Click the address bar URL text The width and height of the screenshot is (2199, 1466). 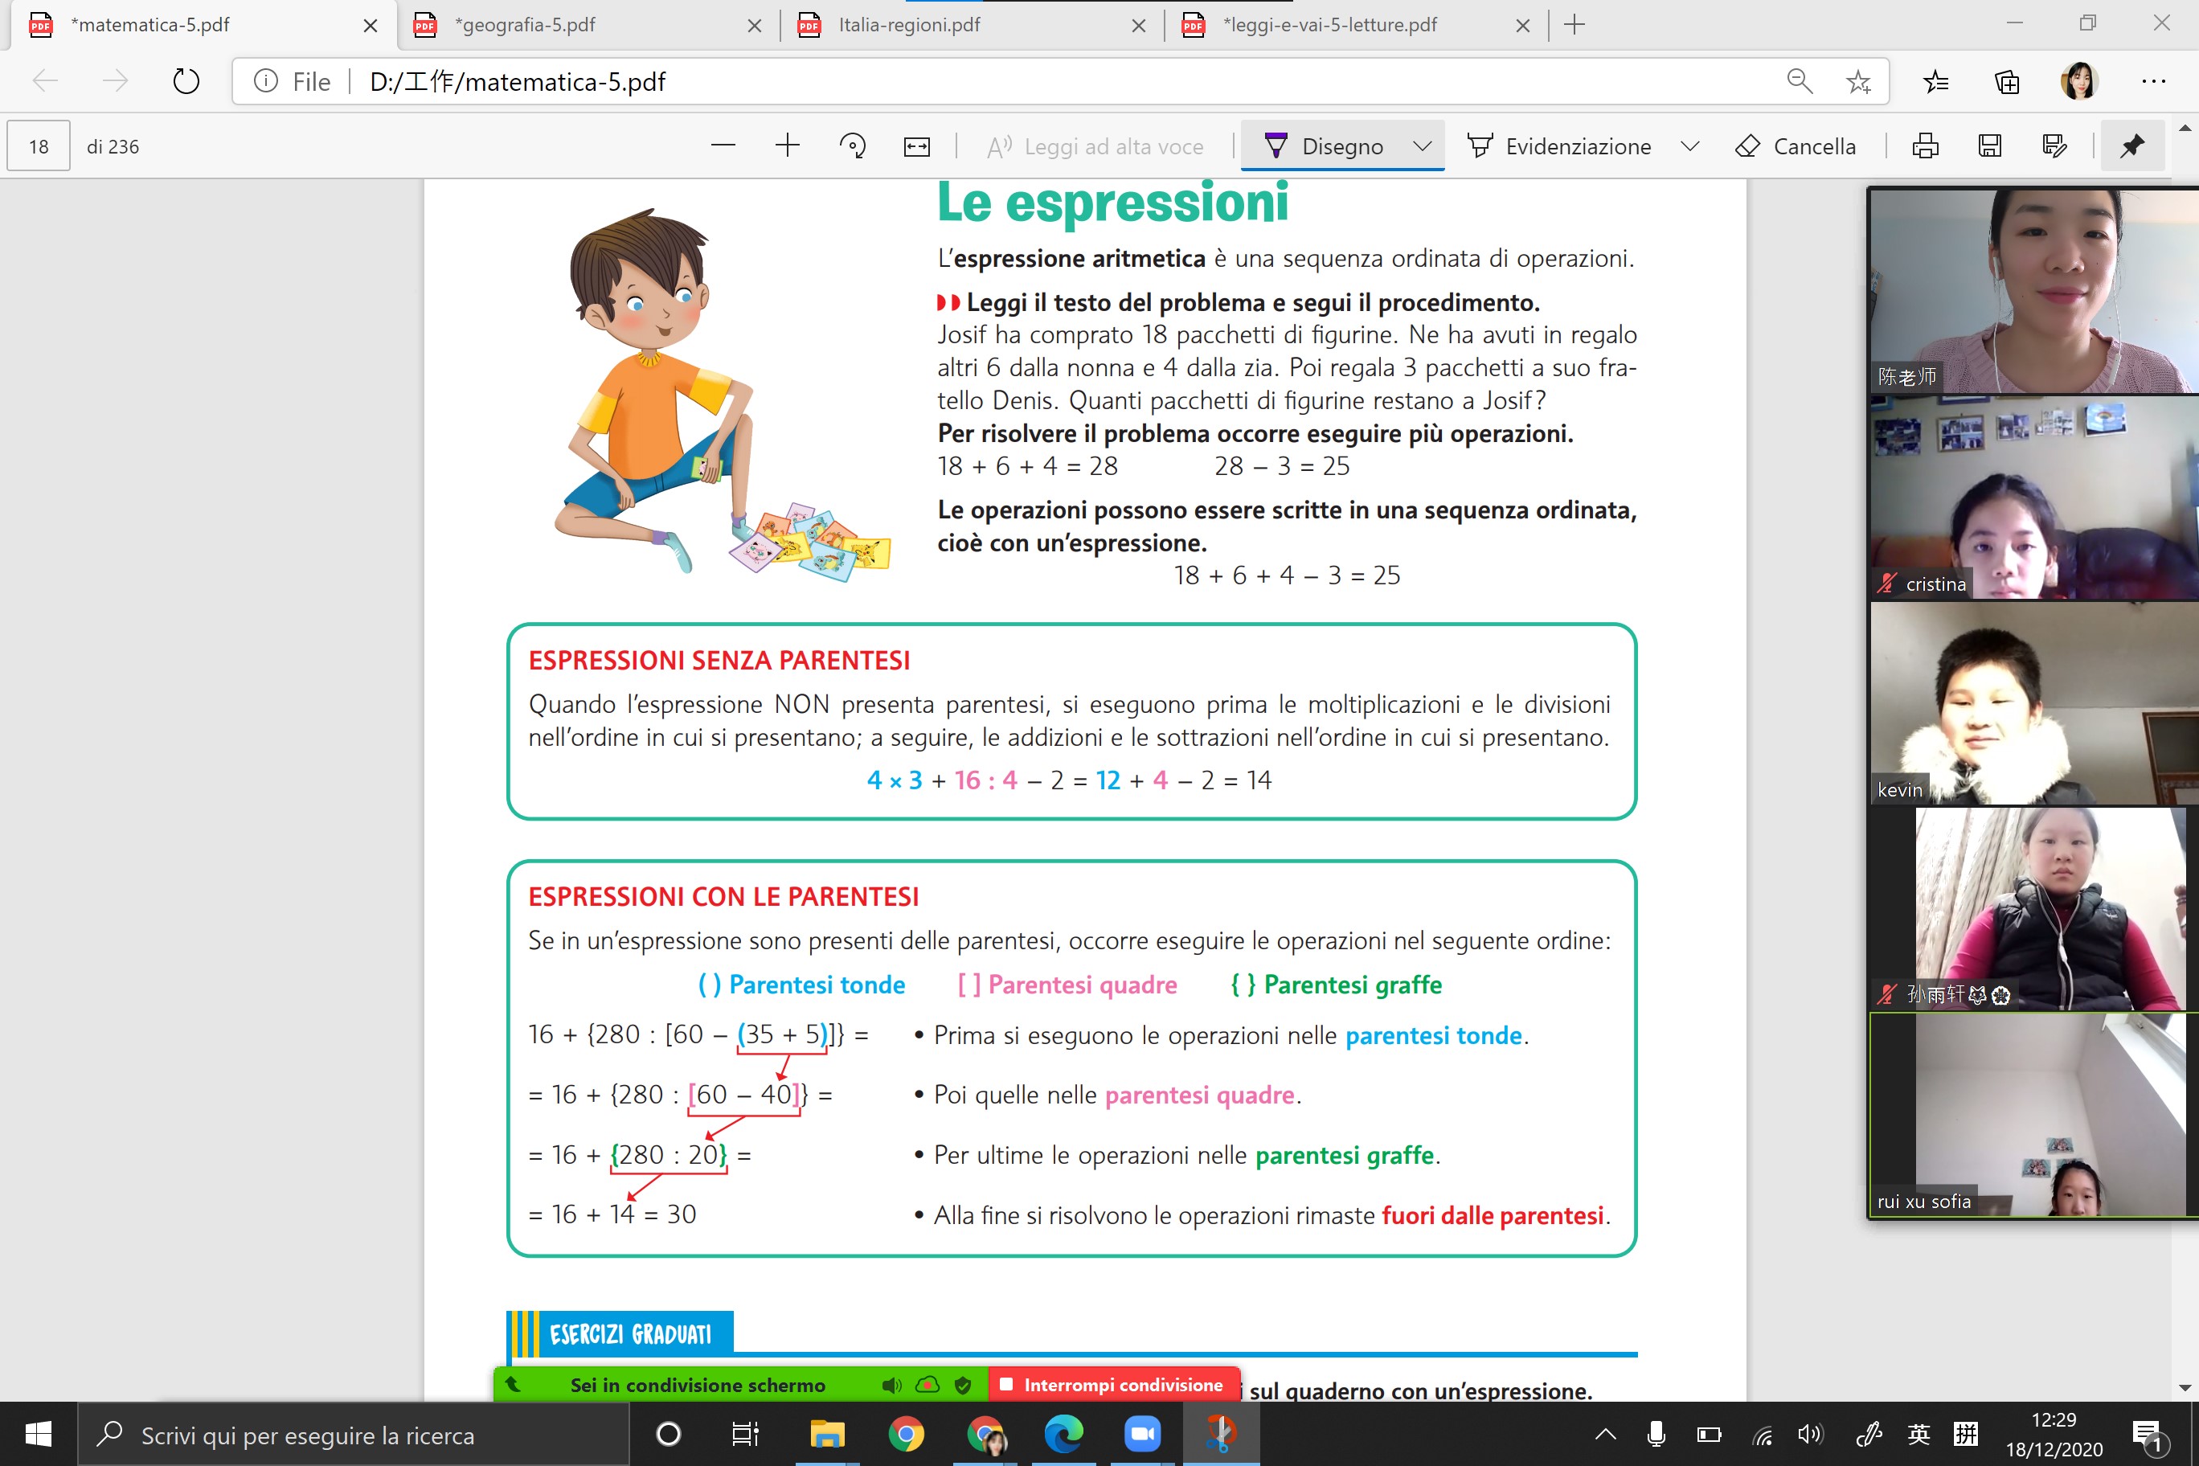tap(517, 81)
